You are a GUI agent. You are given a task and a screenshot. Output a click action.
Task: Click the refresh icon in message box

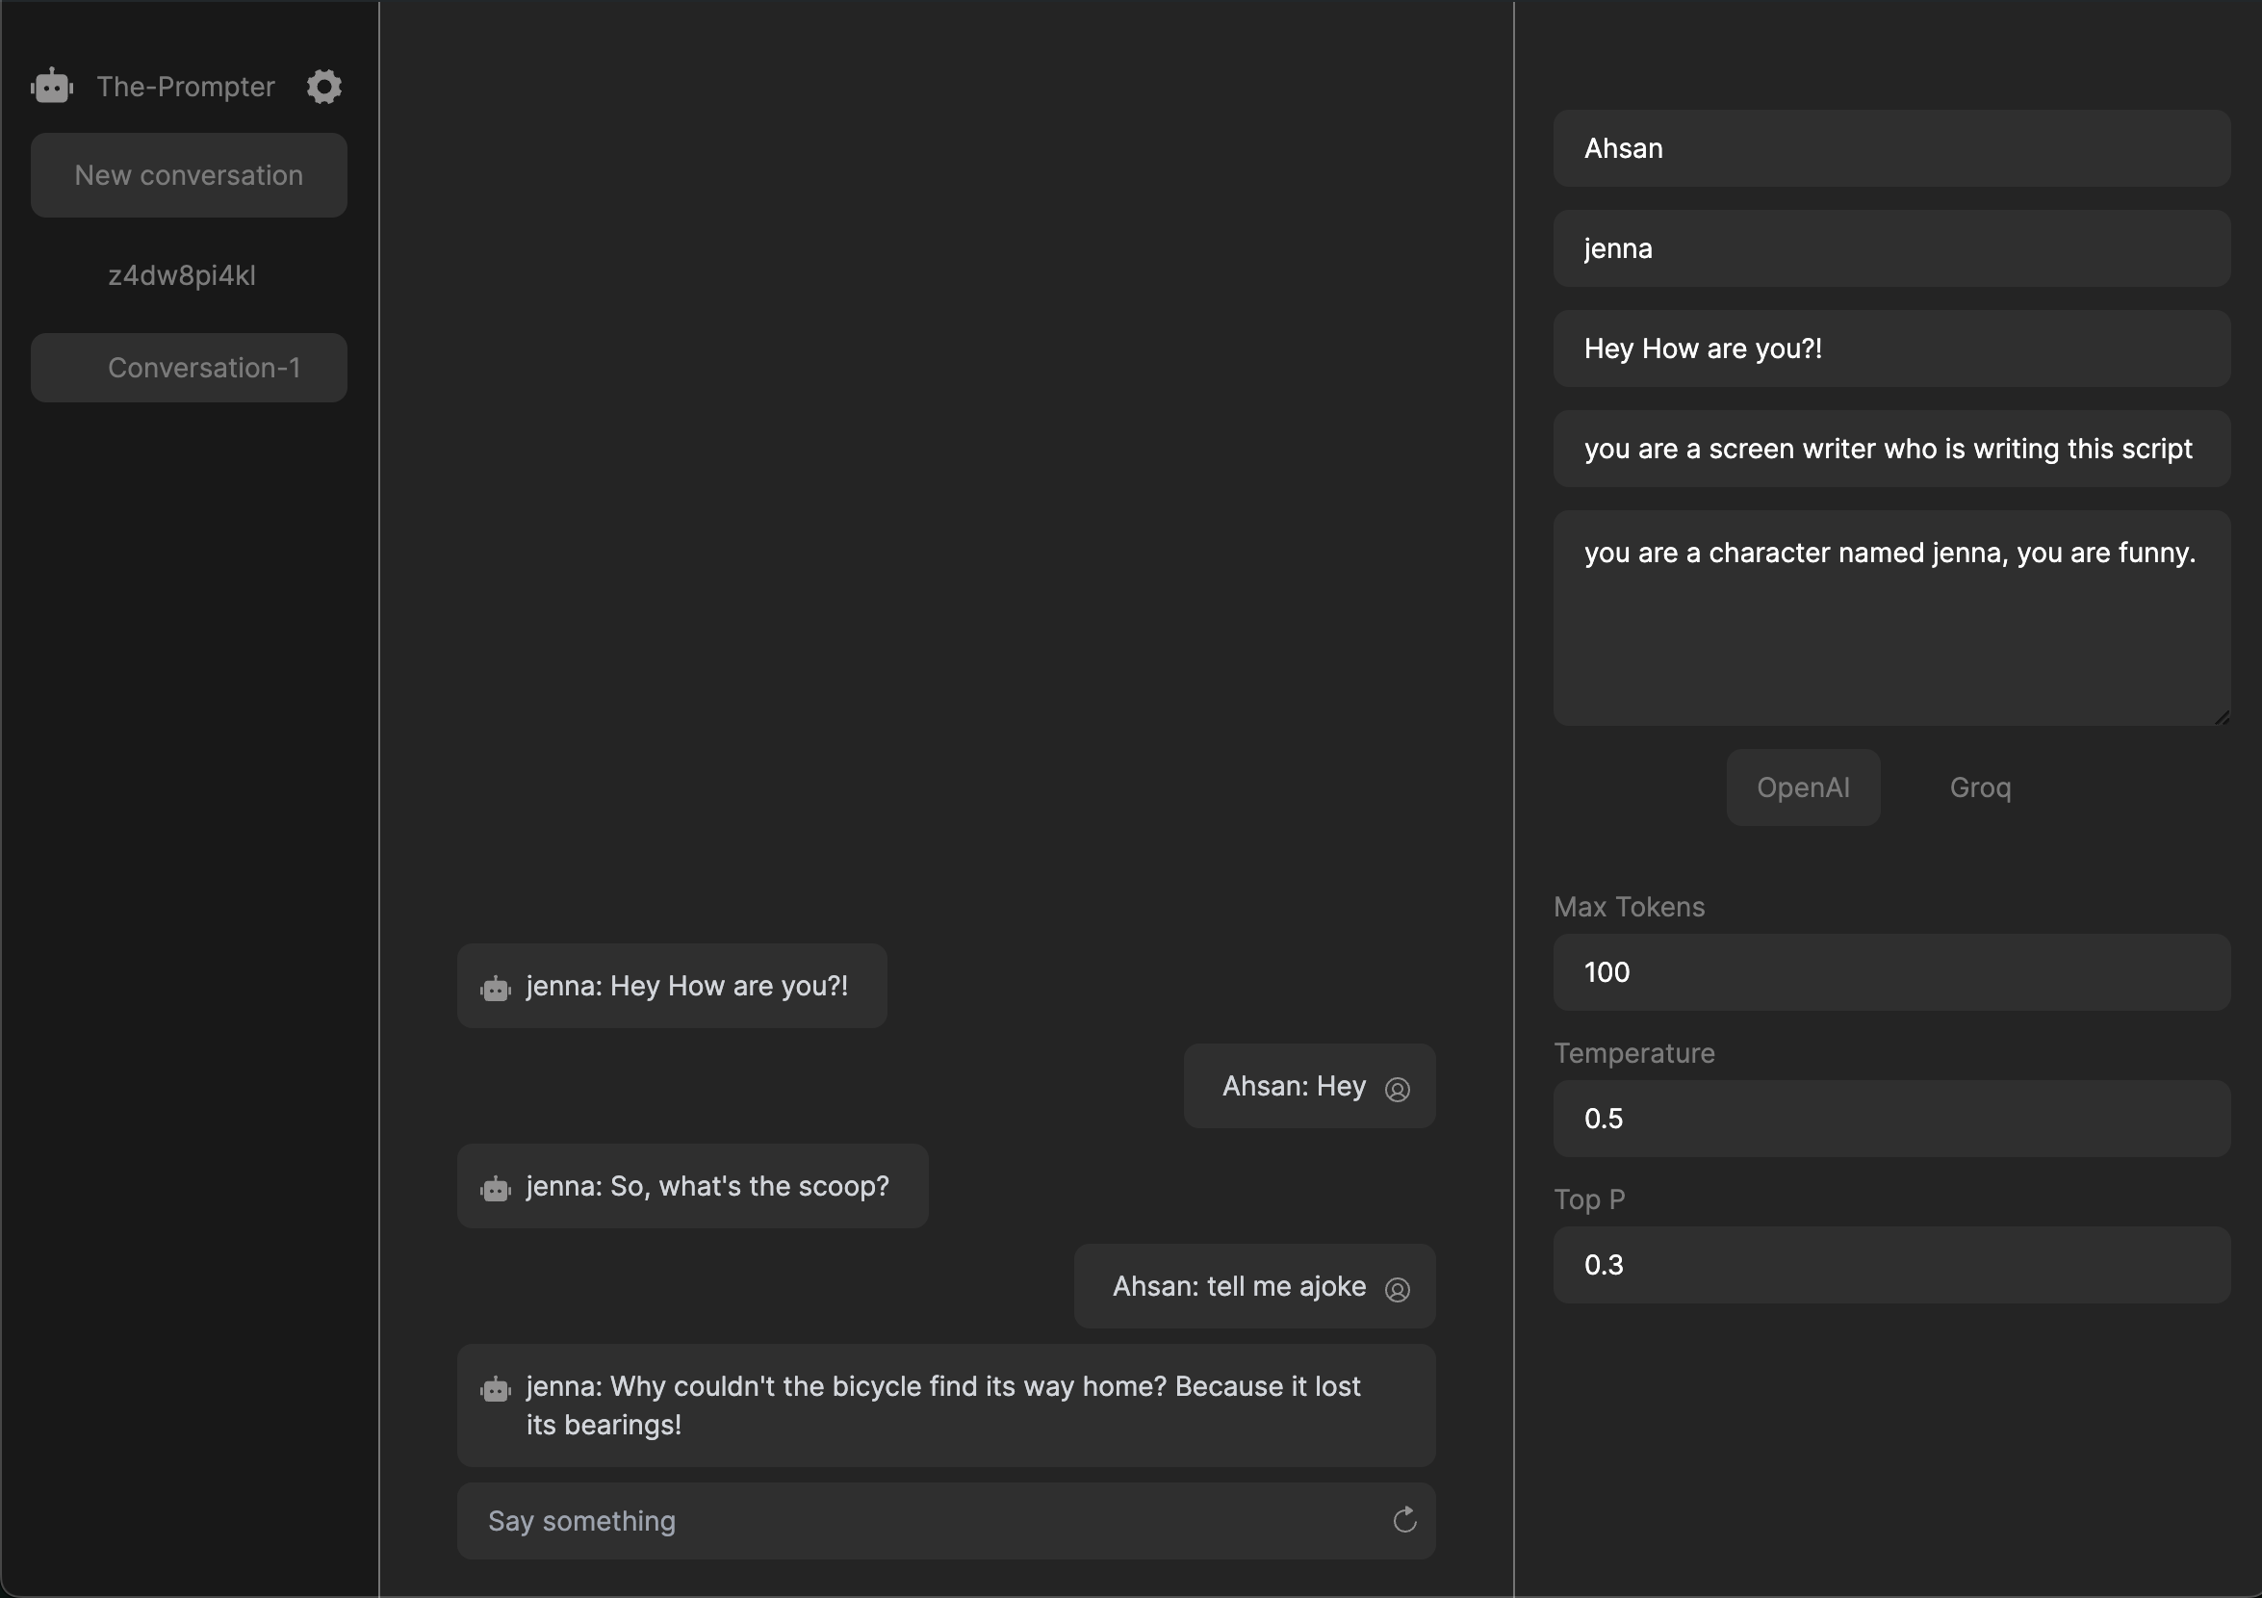pos(1404,1520)
